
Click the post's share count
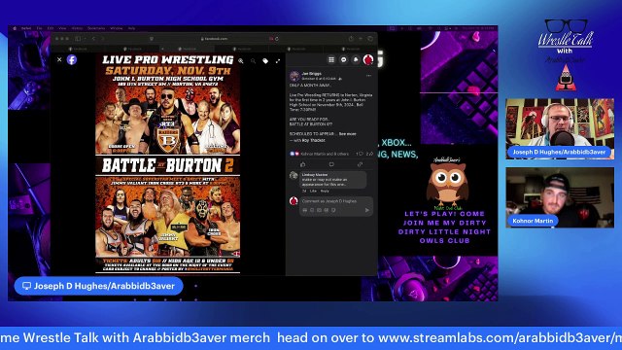point(369,154)
